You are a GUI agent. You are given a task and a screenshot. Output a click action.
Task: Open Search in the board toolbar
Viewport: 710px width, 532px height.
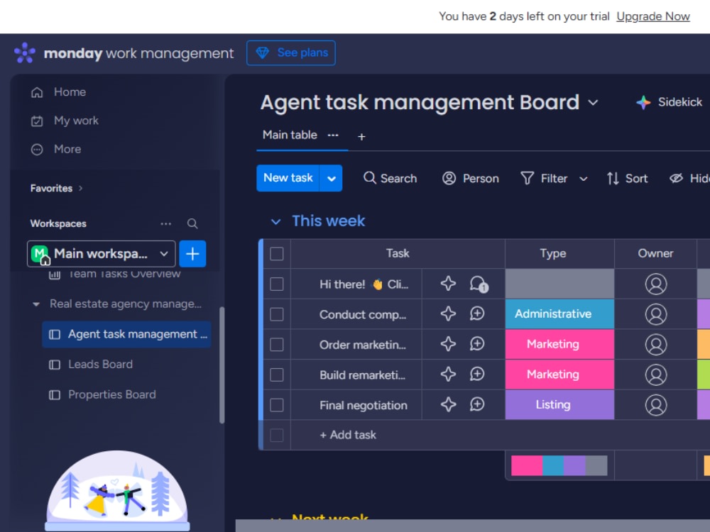(390, 178)
